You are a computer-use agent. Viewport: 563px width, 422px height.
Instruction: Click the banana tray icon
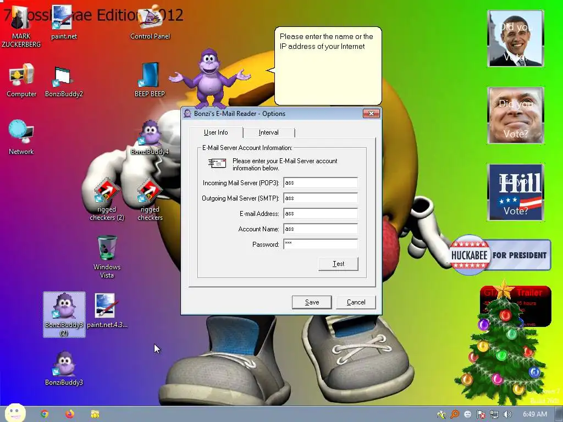coord(441,414)
